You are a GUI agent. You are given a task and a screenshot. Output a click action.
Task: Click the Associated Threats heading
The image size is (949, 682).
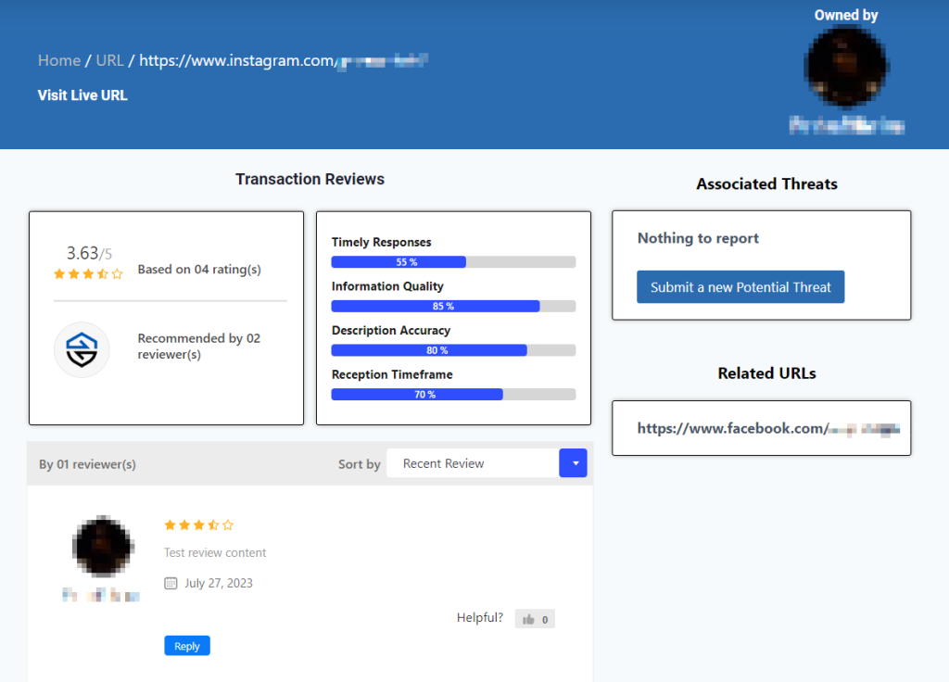pyautogui.click(x=766, y=184)
